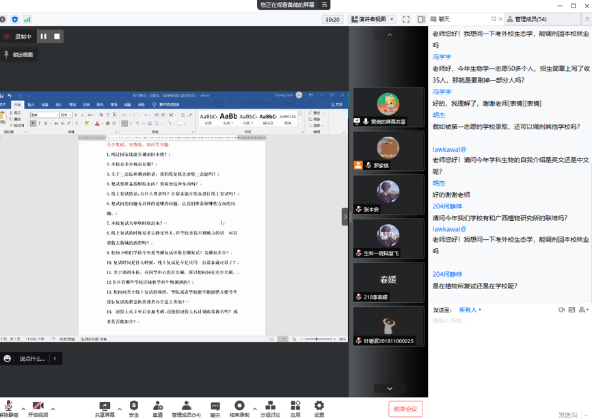Click the 共享屏幕 share screen icon
This screenshot has width=592, height=419.
105,408
